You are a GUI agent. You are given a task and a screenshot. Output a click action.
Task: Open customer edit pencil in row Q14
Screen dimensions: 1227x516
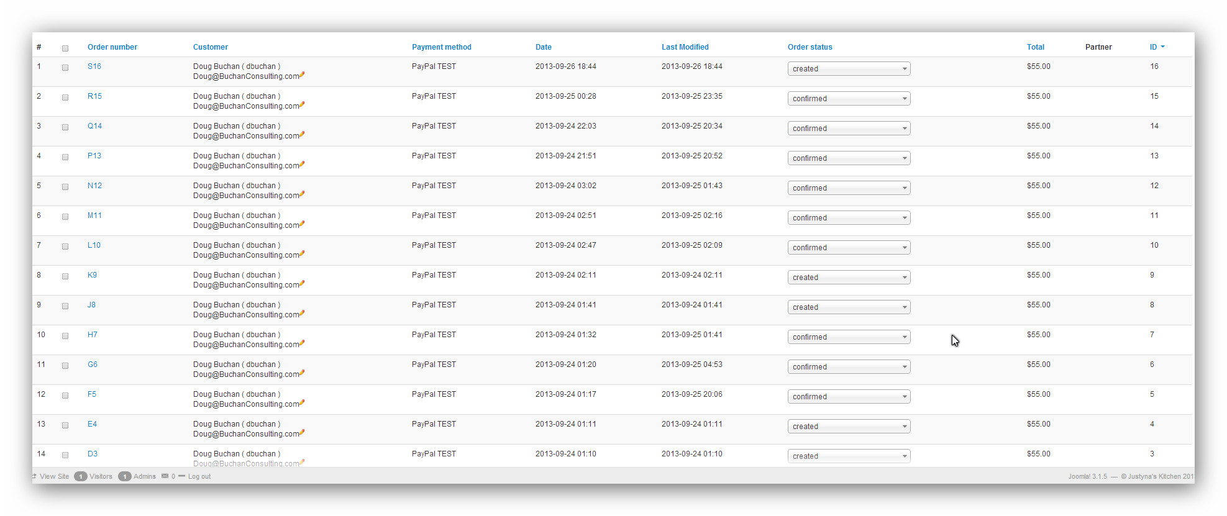coord(302,135)
